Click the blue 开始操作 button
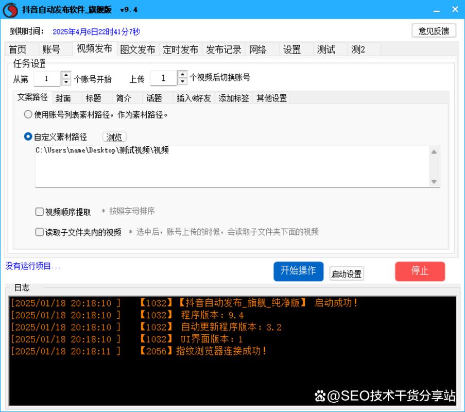This screenshot has height=412, width=465. tap(298, 271)
